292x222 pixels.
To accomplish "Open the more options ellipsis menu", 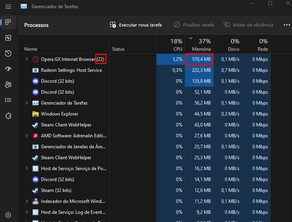I will pyautogui.click(x=287, y=25).
